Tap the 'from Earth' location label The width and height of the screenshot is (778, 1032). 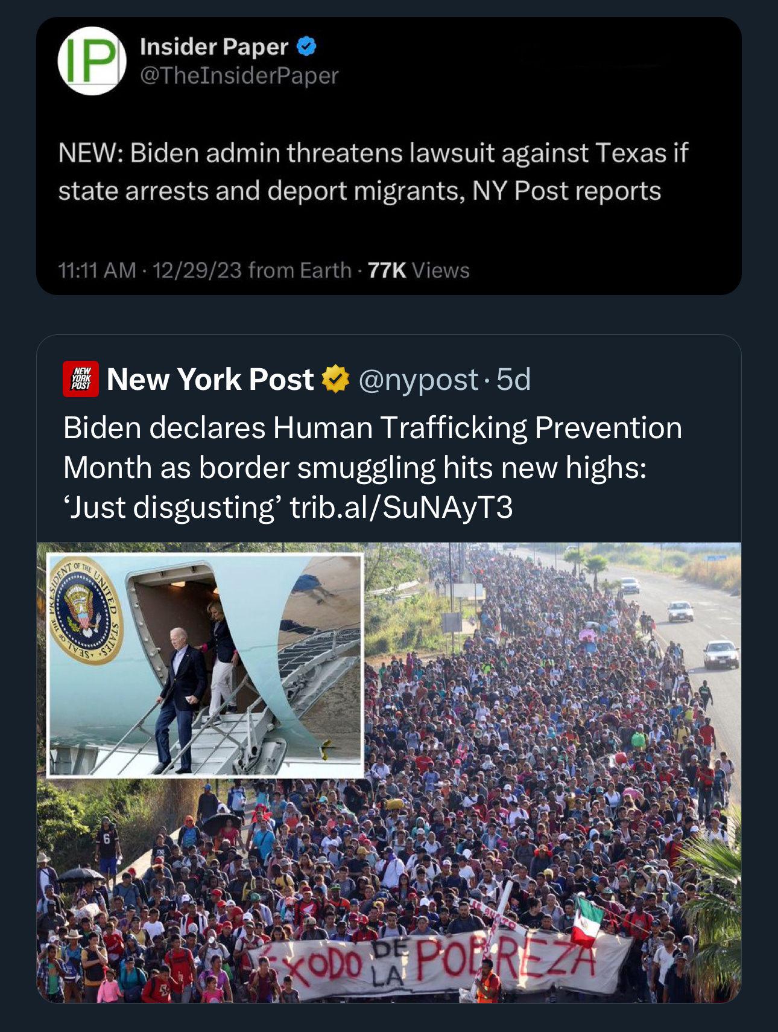300,270
